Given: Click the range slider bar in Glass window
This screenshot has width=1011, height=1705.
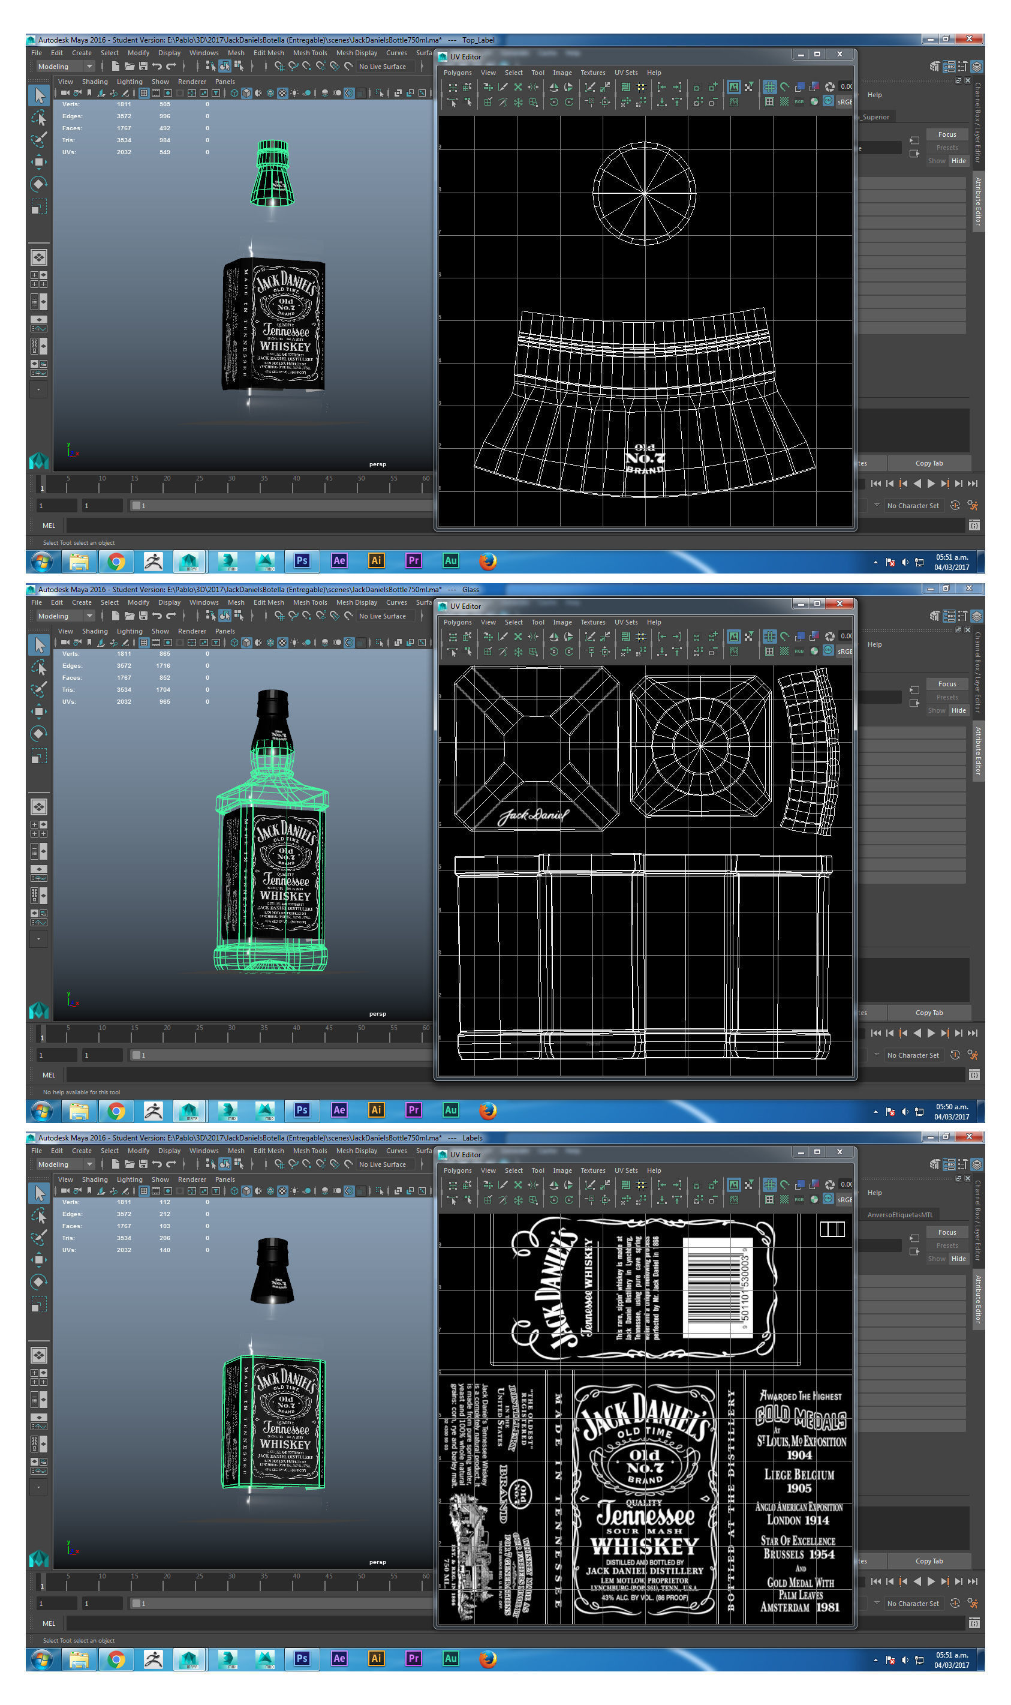Looking at the screenshot, I should [282, 1055].
